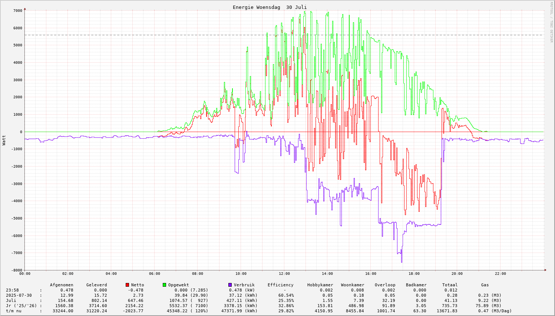Select the Gas column header
This screenshot has width=555, height=316.
point(485,285)
